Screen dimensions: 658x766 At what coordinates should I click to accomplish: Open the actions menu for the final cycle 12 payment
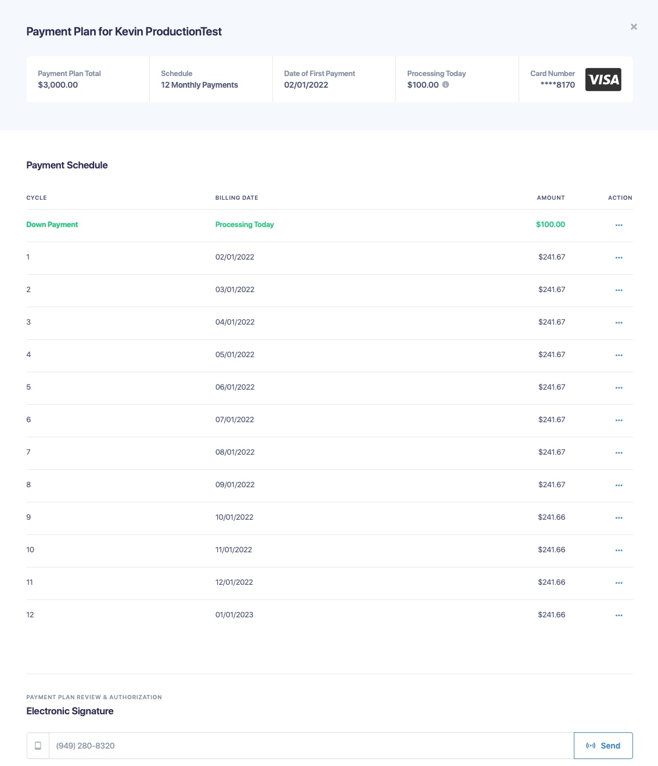(x=619, y=616)
